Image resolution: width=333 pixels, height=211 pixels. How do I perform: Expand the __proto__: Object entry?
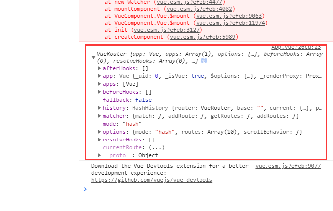pyautogui.click(x=99, y=155)
